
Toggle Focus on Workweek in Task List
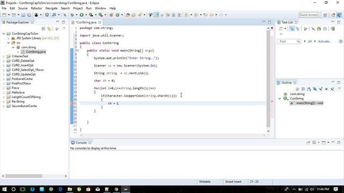click(305, 28)
